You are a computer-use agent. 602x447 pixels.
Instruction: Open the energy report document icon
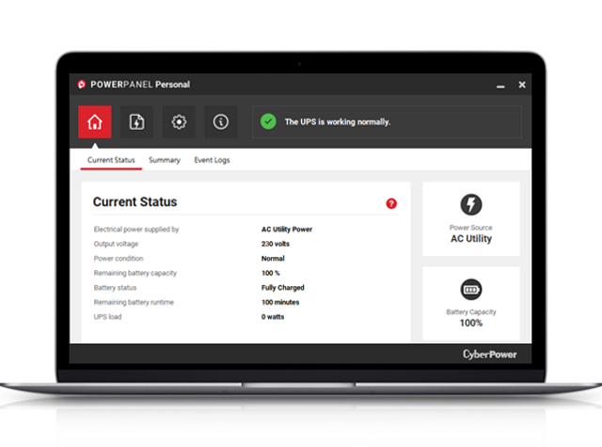[x=136, y=121]
